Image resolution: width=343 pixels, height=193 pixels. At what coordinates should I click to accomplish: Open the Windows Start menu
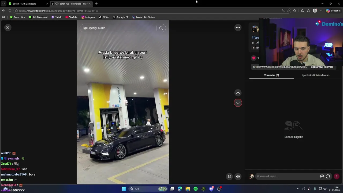coord(124,189)
